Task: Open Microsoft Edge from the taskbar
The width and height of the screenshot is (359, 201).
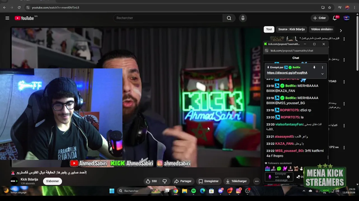Action: (202, 191)
